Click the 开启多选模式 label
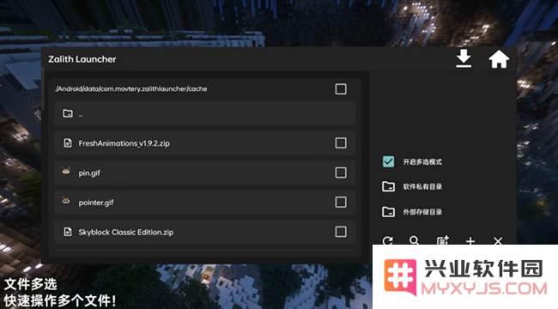Screen dimensions: 558x309 pyautogui.click(x=422, y=162)
